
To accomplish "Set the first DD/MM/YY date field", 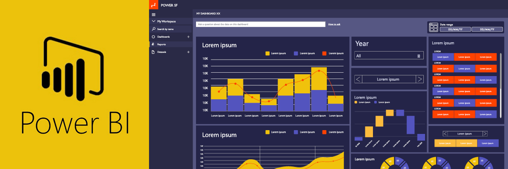I will pyautogui.click(x=455, y=30).
